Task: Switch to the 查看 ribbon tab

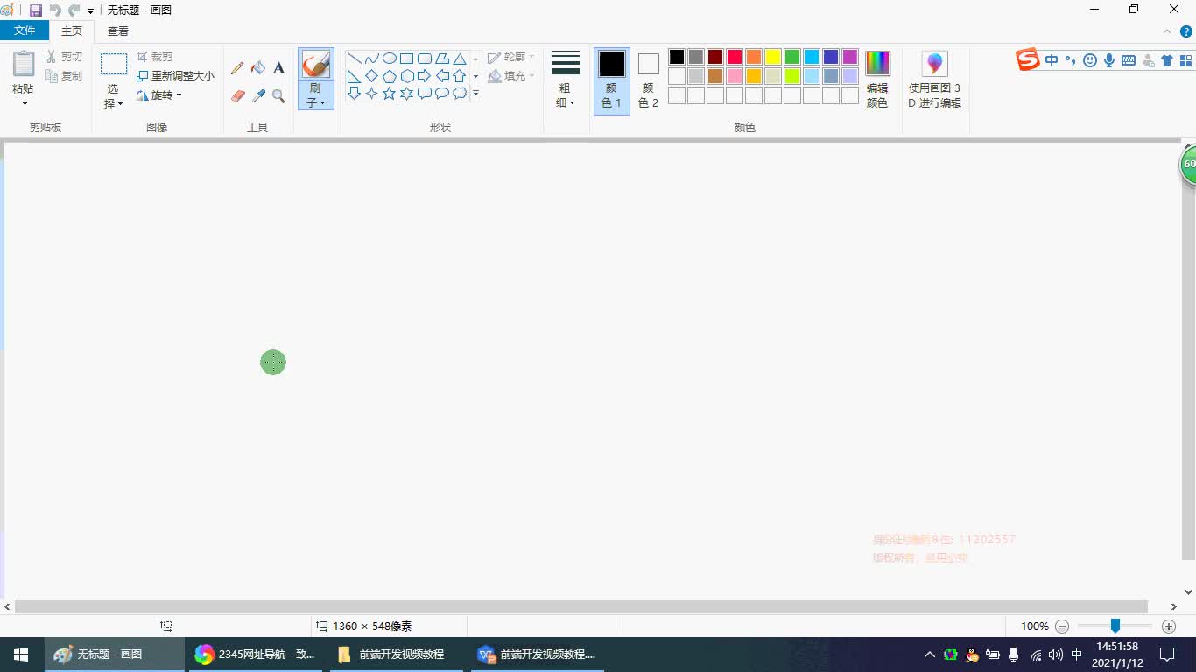Action: click(116, 30)
